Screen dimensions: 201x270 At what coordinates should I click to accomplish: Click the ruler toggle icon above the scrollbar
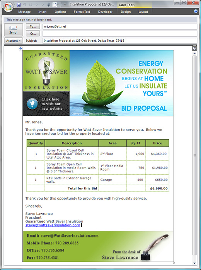point(194,48)
